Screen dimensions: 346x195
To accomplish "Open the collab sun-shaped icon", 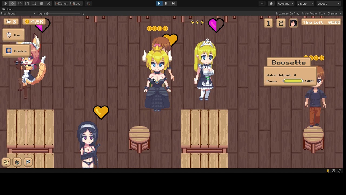I will pyautogui.click(x=262, y=4).
